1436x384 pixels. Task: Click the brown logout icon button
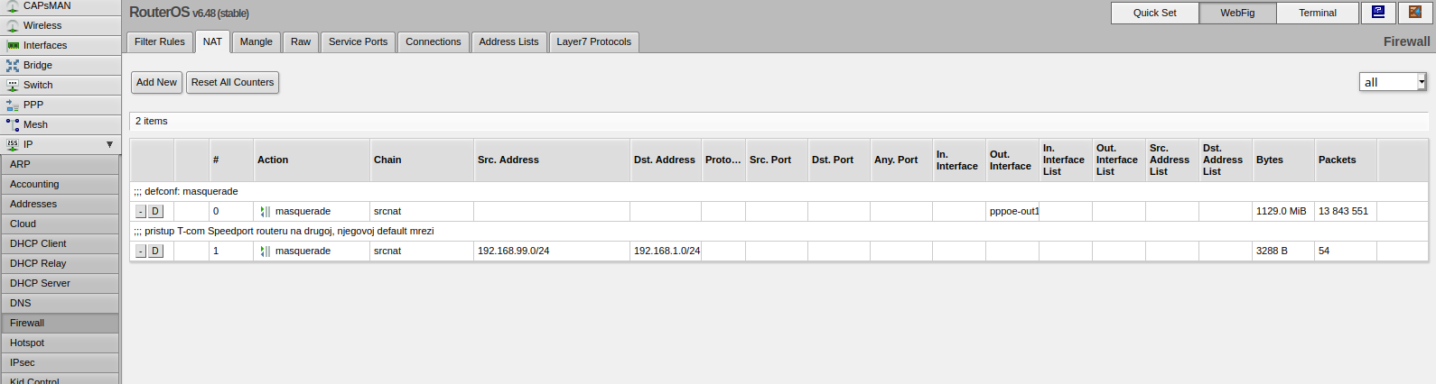pos(1415,13)
